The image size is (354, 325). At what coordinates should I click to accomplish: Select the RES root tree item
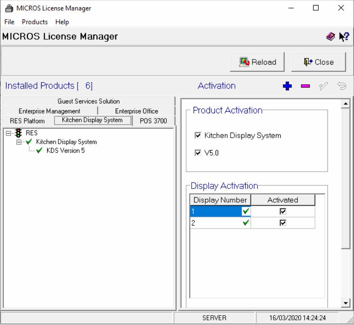pos(32,133)
